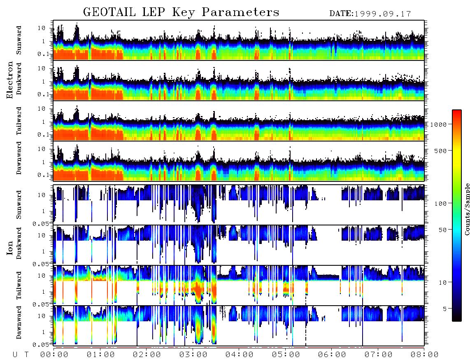470x362 pixels.
Task: Select the Electron 'Dawnward' panel label
Action: [x=19, y=158]
